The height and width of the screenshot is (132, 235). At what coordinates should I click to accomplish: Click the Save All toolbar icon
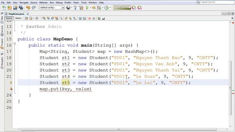21,8
